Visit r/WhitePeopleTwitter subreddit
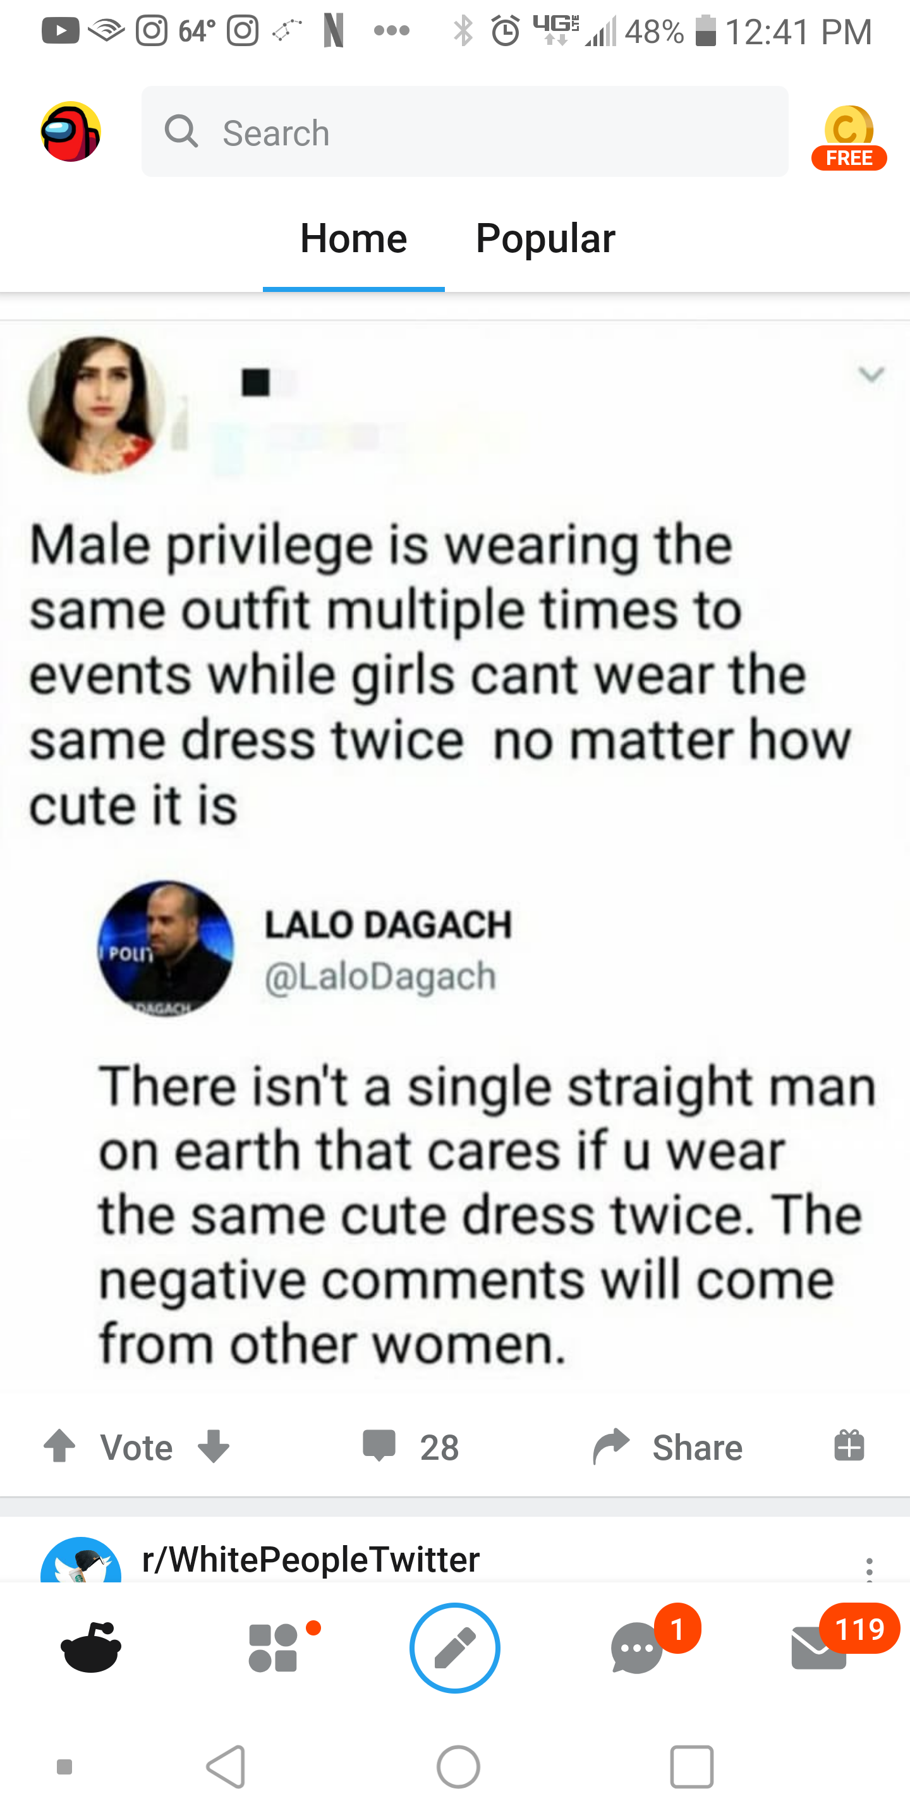This screenshot has width=910, height=1820. point(307,1559)
